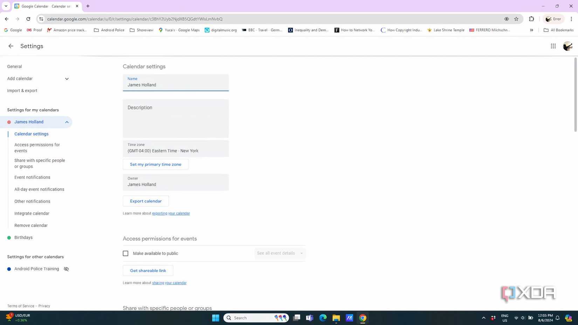Show more bookmarks with the chevron
The height and width of the screenshot is (325, 578).
tap(531, 30)
